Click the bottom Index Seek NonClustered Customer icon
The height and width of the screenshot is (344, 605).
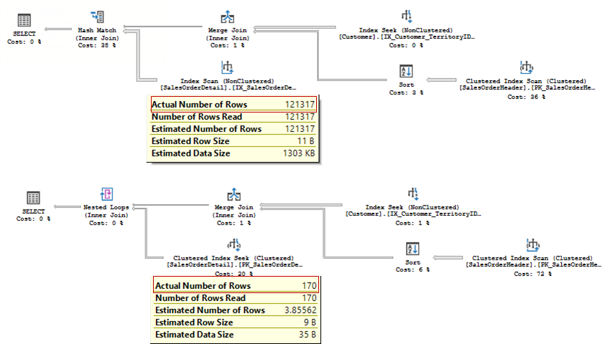tap(413, 193)
